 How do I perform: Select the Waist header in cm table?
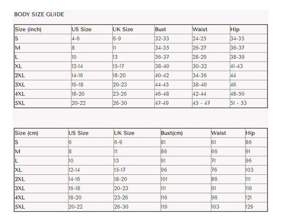click(219, 133)
